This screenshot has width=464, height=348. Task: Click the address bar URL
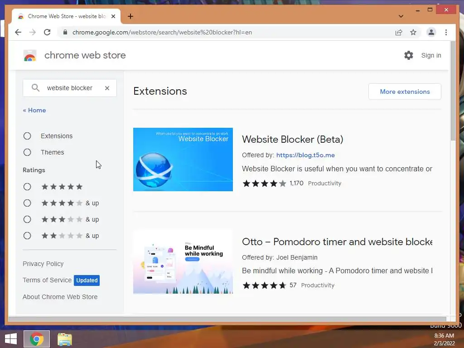tap(162, 32)
